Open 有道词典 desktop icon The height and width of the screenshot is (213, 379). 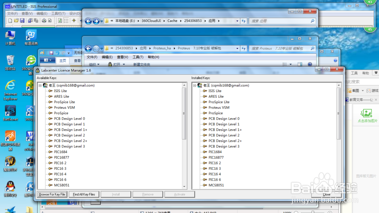[31, 38]
